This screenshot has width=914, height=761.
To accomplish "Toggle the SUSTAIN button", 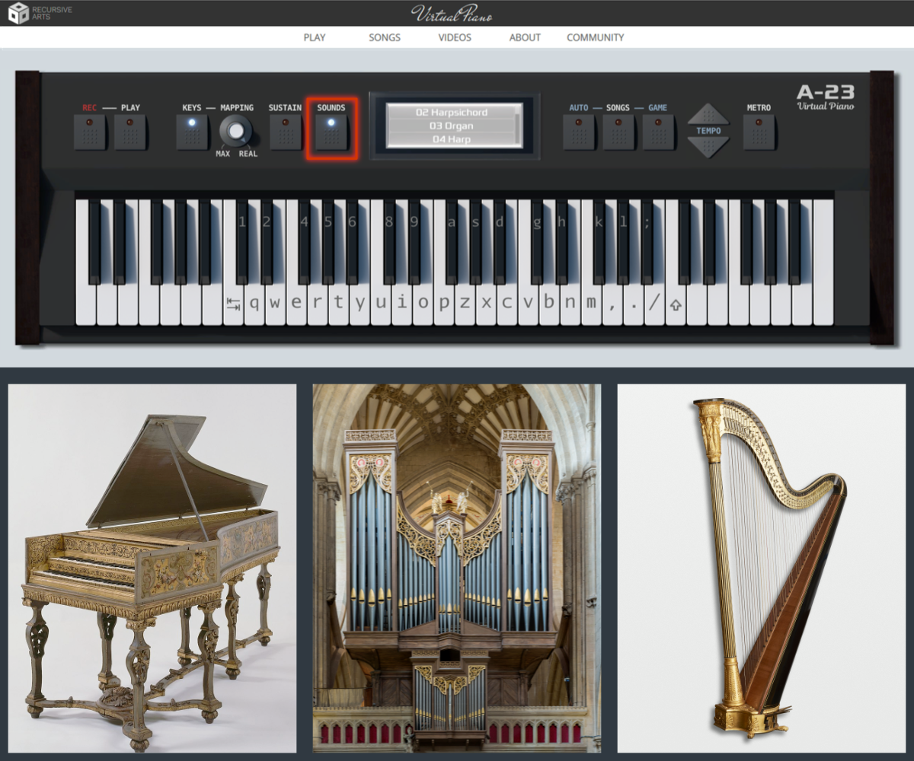I will coord(286,132).
